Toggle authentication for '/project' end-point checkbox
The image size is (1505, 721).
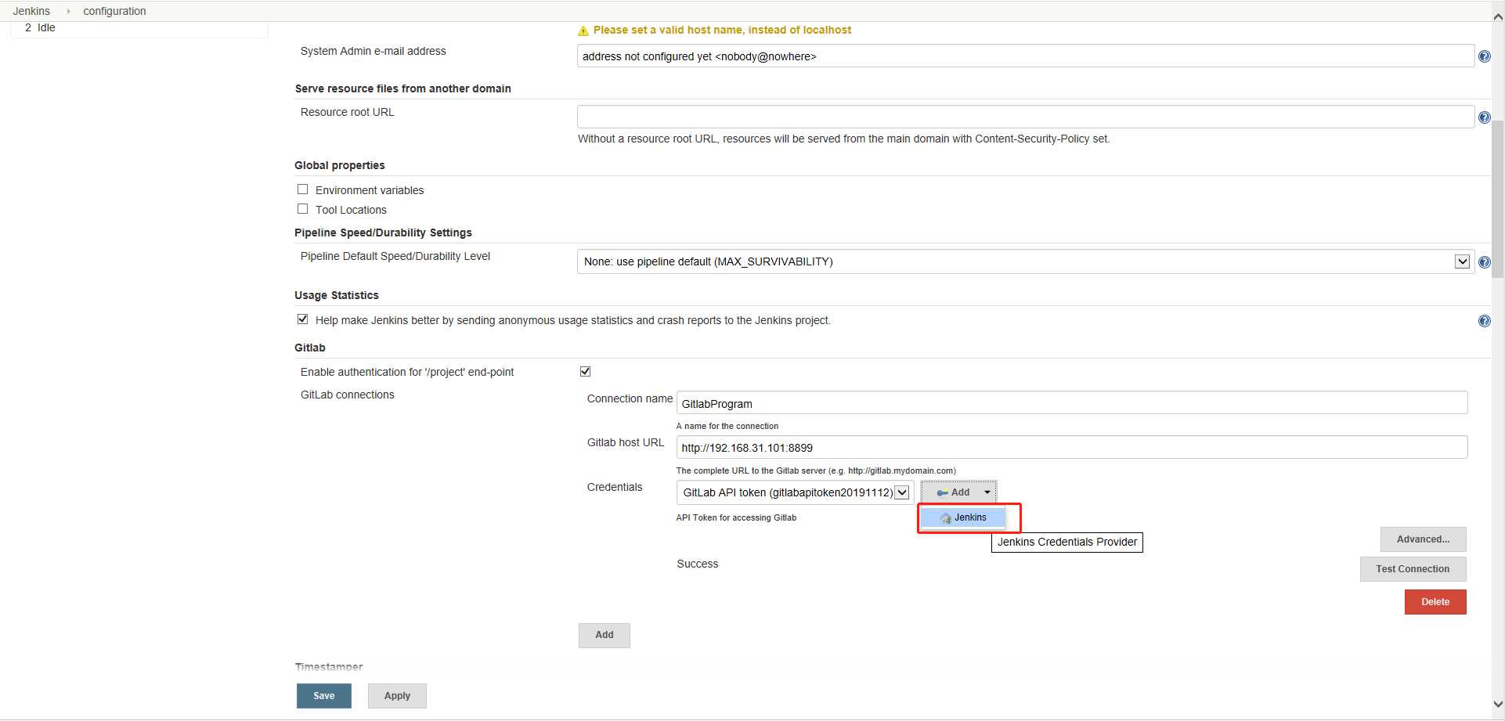[585, 371]
